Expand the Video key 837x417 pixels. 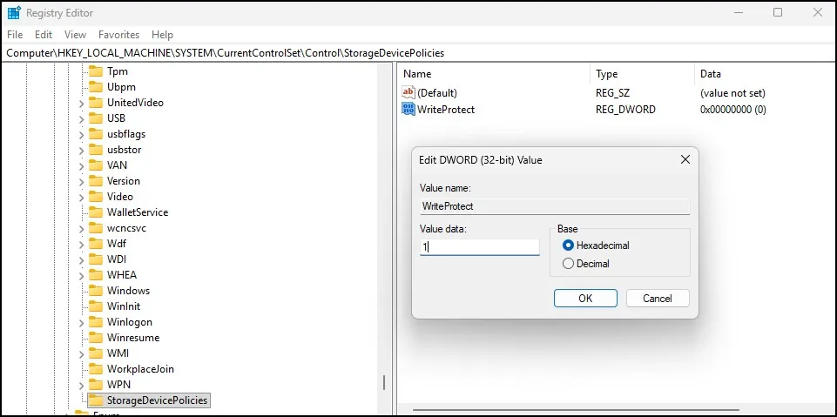click(x=81, y=197)
